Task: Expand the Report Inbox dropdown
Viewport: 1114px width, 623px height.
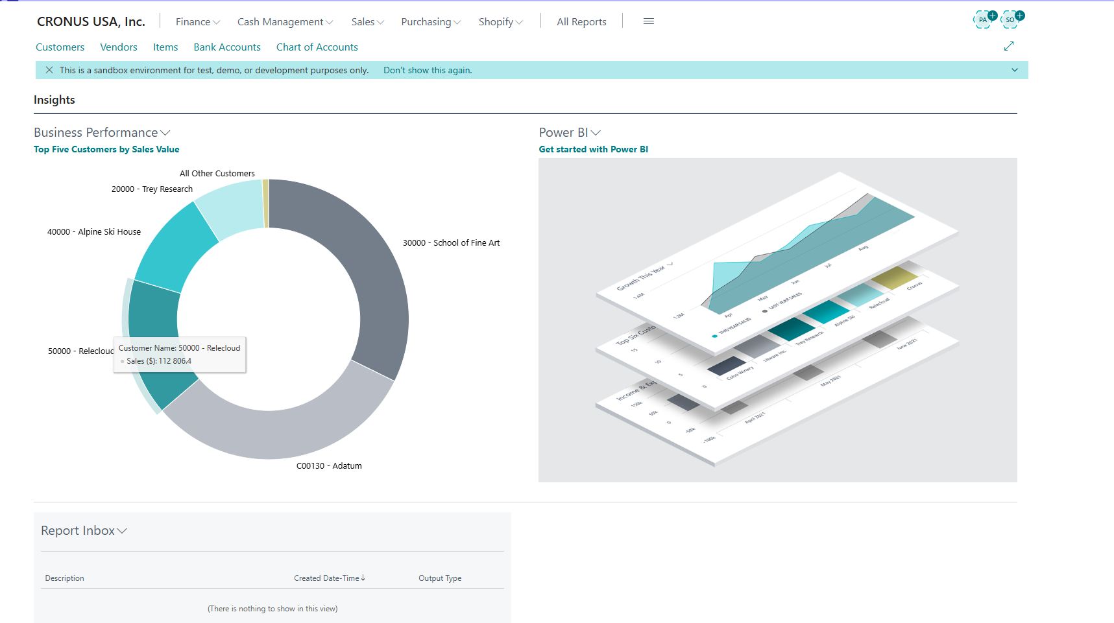Action: tap(121, 530)
